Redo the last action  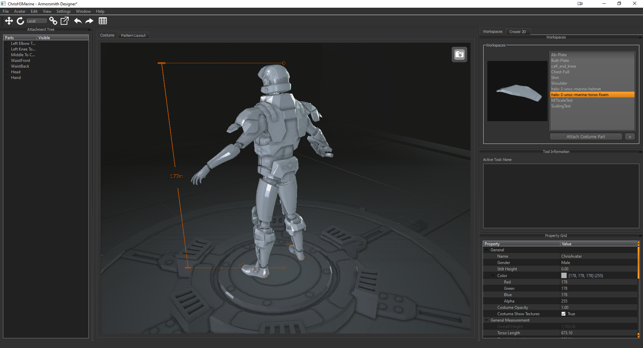[x=89, y=21]
